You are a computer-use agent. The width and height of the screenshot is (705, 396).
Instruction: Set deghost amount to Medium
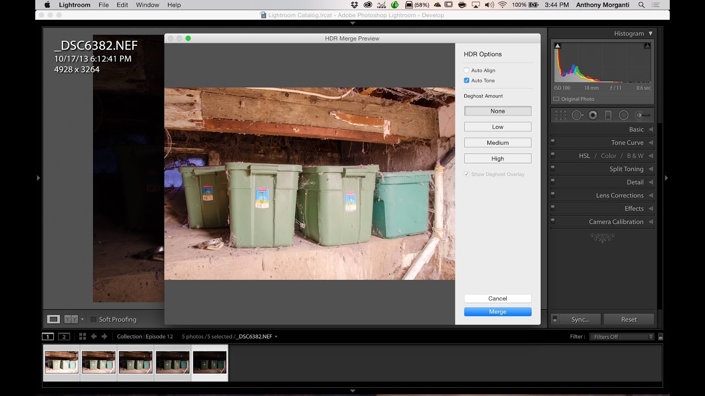[x=497, y=142]
